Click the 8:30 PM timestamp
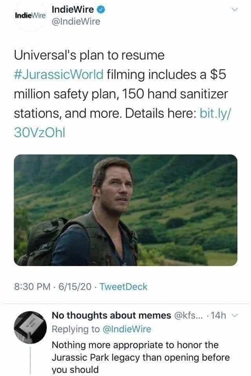This screenshot has width=251, height=376. 33,287
